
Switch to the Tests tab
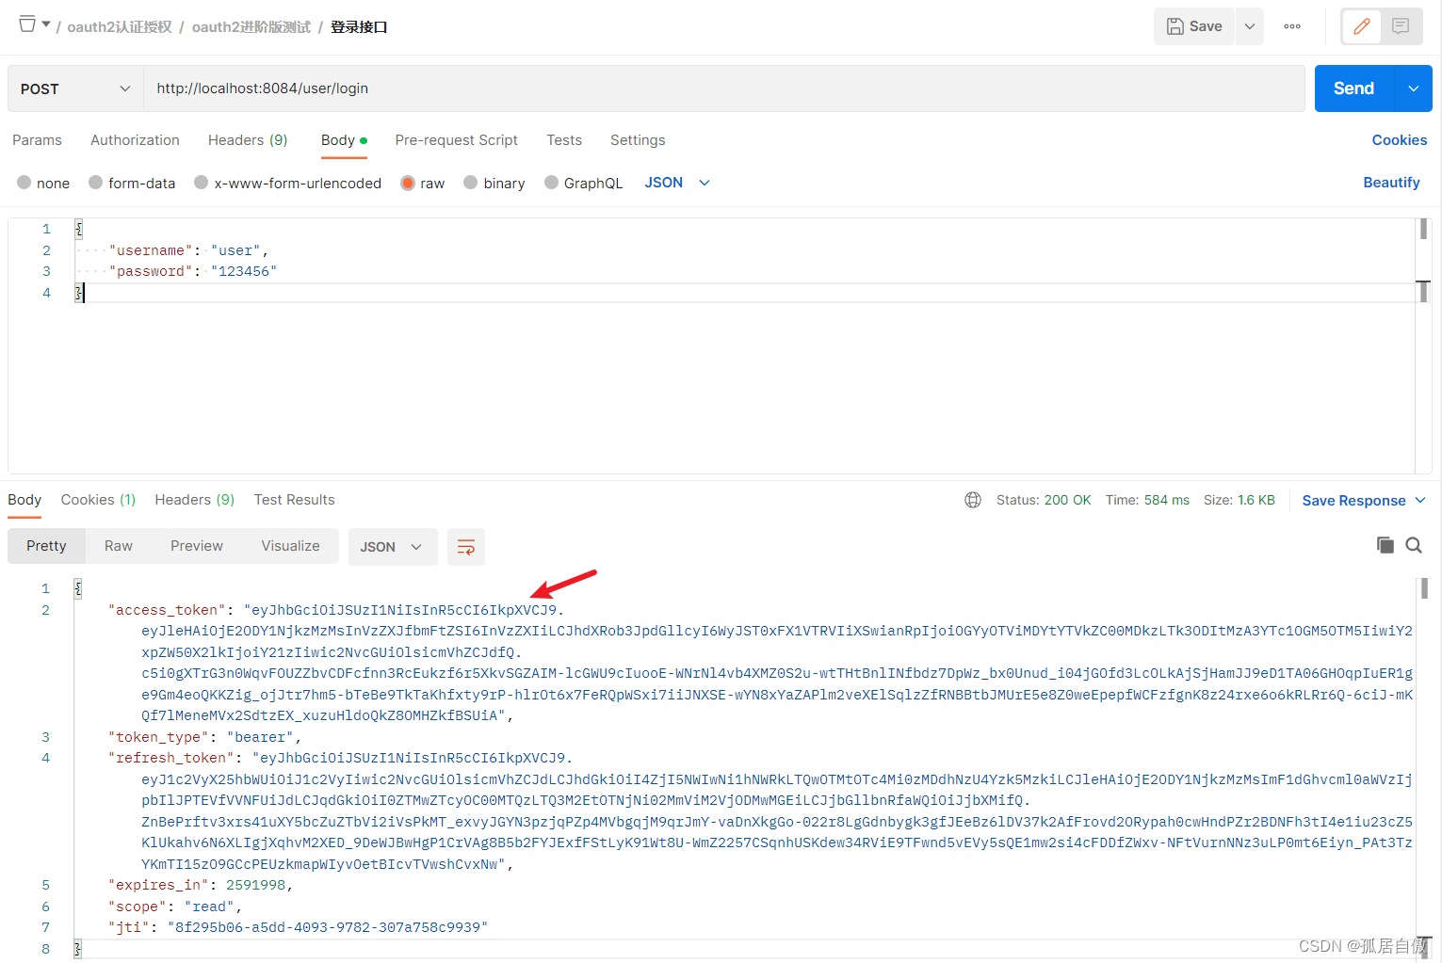pyautogui.click(x=564, y=140)
